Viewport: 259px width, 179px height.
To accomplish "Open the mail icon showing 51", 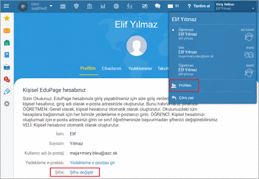I will click(173, 6).
